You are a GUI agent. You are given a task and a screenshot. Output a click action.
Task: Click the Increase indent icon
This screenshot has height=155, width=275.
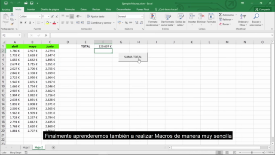pyautogui.click(x=82, y=23)
